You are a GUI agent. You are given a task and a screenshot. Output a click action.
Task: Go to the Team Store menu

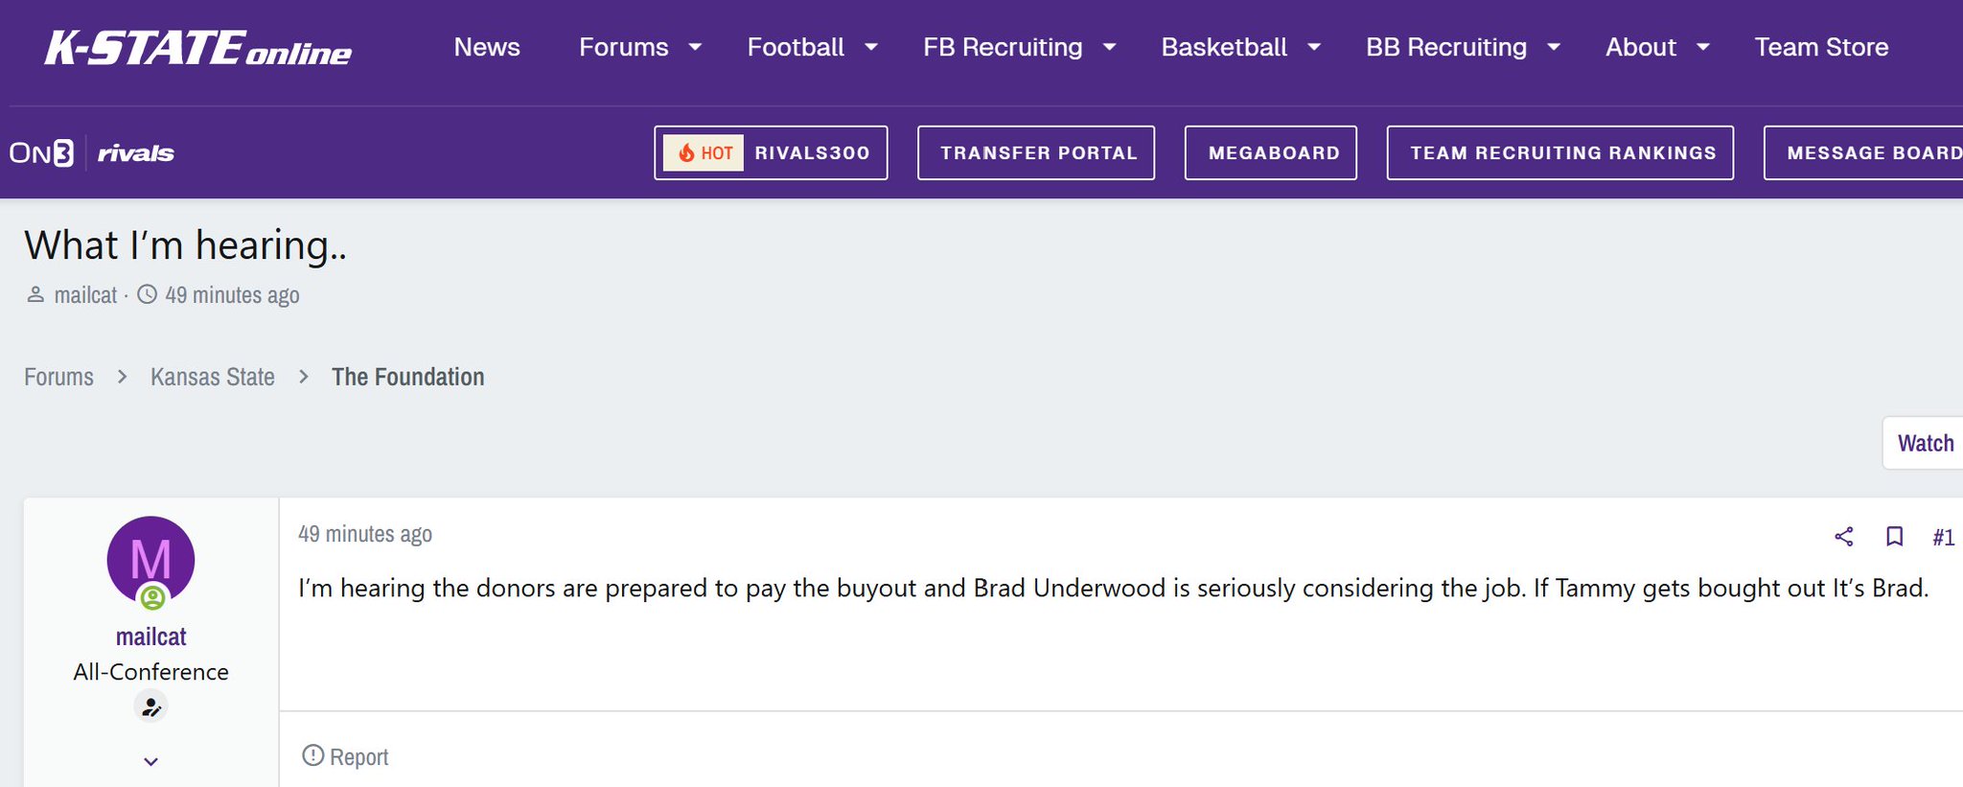(x=1821, y=47)
